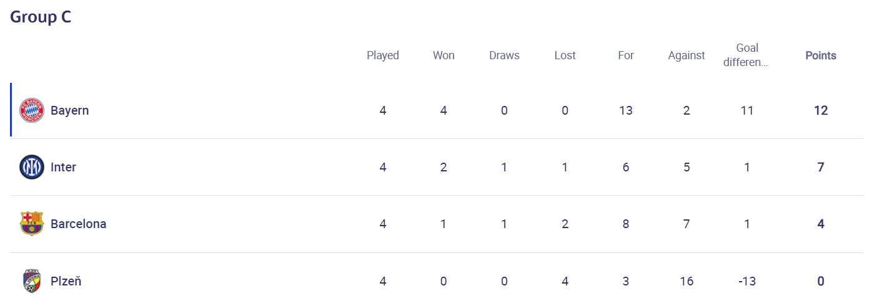
Task: Click the Group C heading
Action: click(x=41, y=17)
